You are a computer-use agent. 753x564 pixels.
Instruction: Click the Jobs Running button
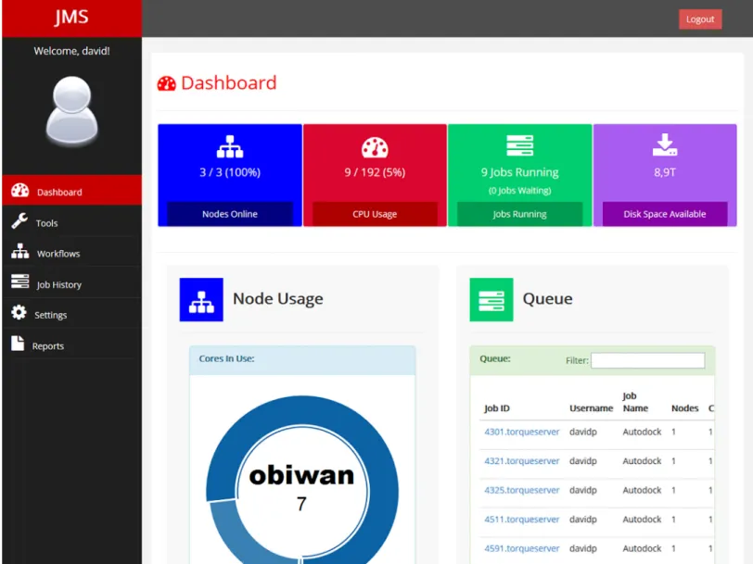519,214
